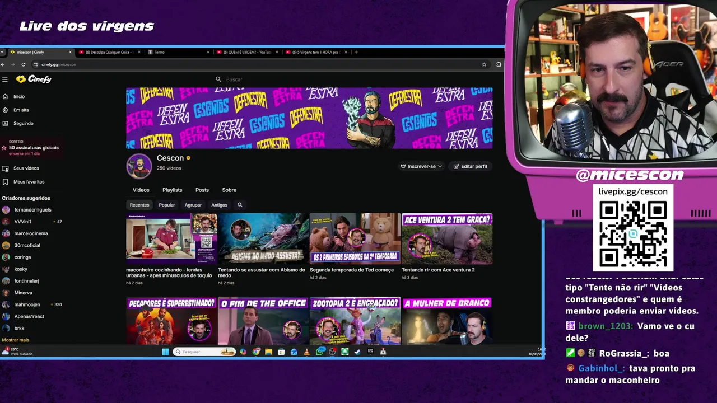Switch to the Termo browser tab
The image size is (717, 403).
[x=178, y=52]
